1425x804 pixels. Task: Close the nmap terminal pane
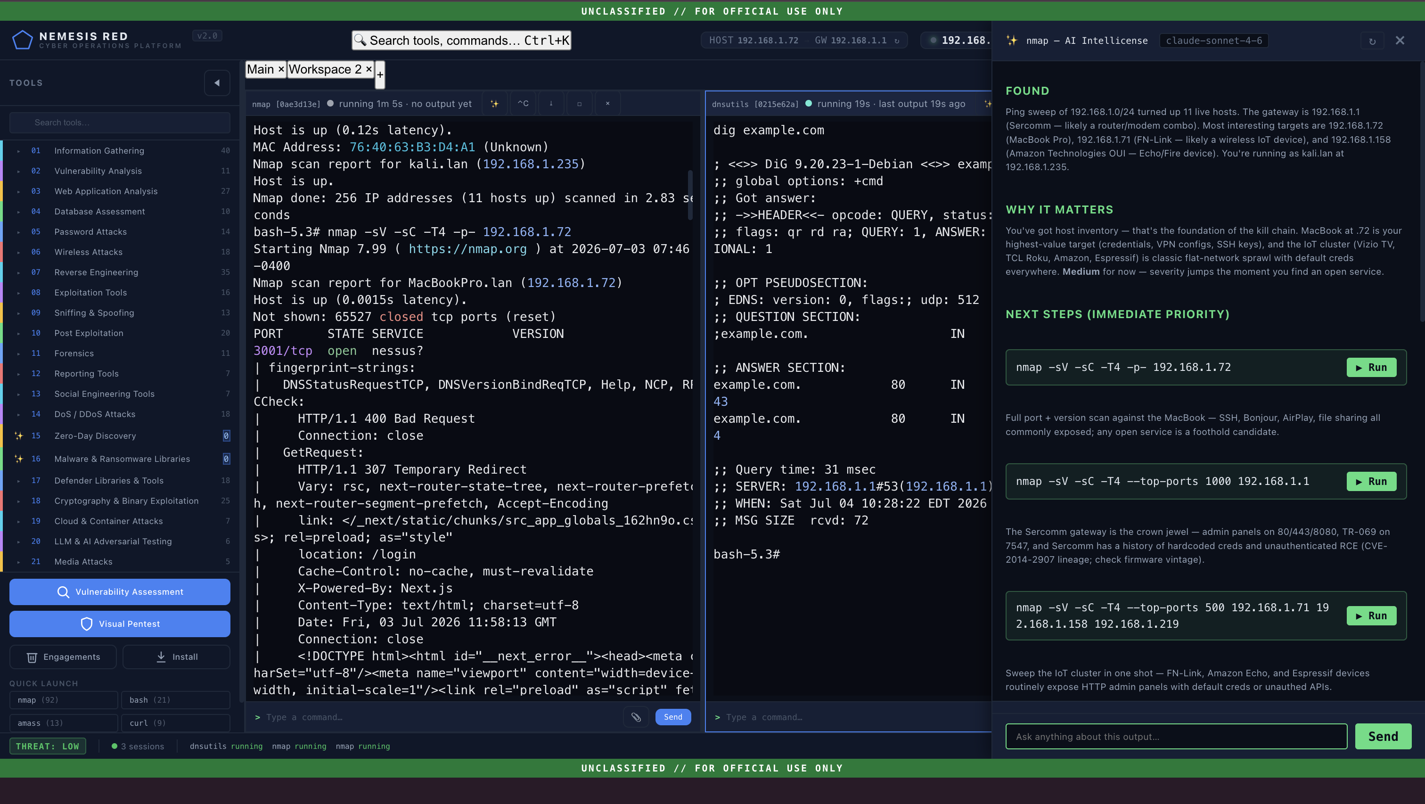(x=607, y=104)
